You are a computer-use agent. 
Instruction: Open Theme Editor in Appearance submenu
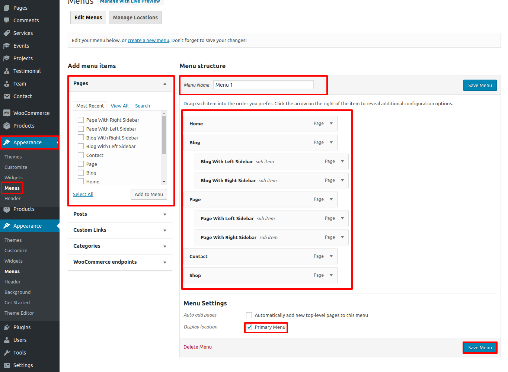[x=19, y=313]
